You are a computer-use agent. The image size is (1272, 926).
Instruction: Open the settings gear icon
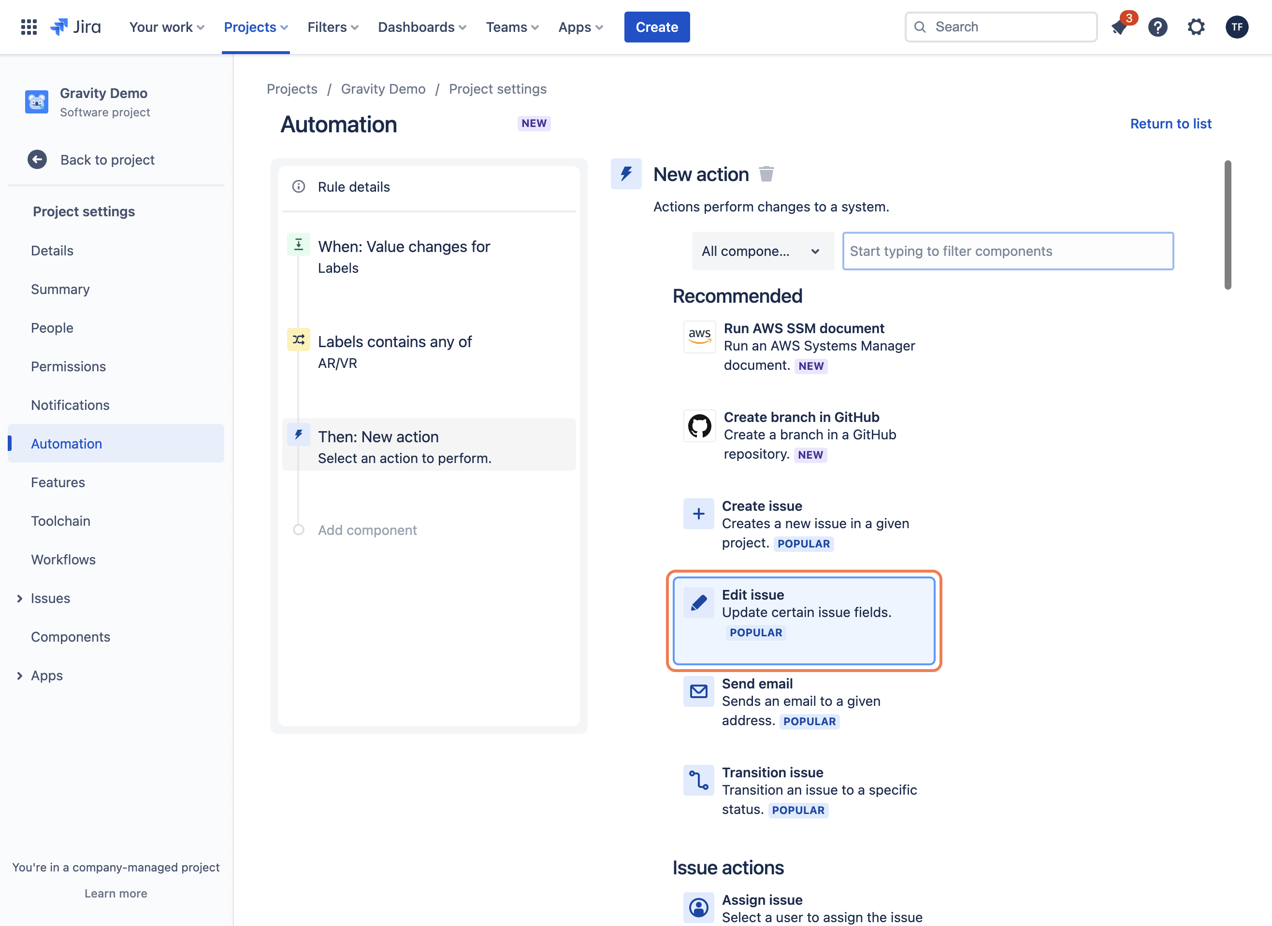(1196, 27)
